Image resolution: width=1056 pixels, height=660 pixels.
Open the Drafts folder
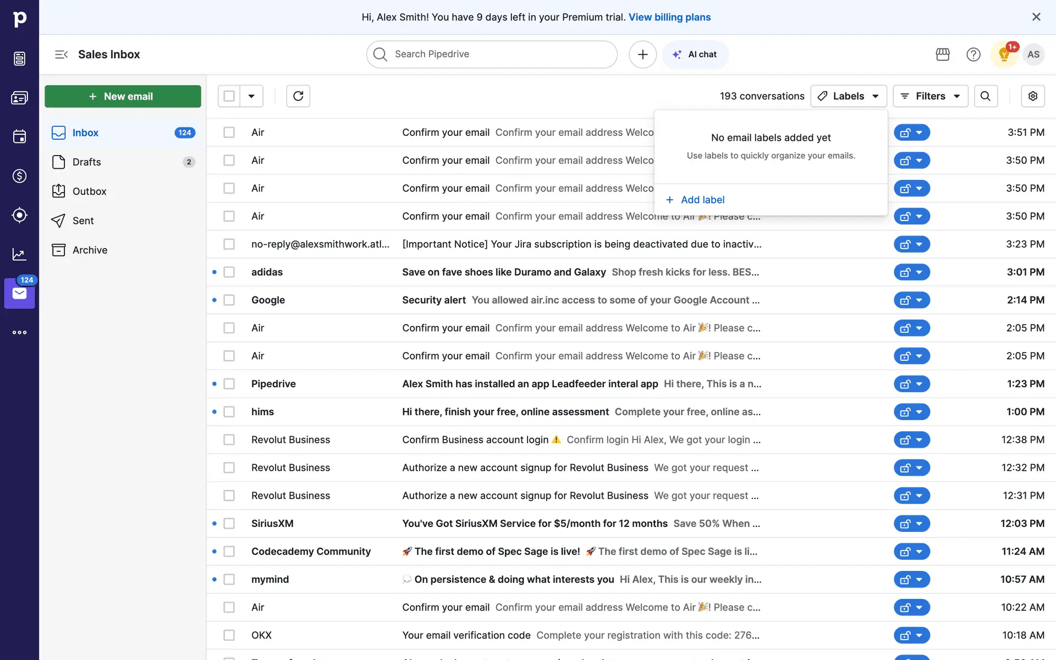[x=87, y=162]
